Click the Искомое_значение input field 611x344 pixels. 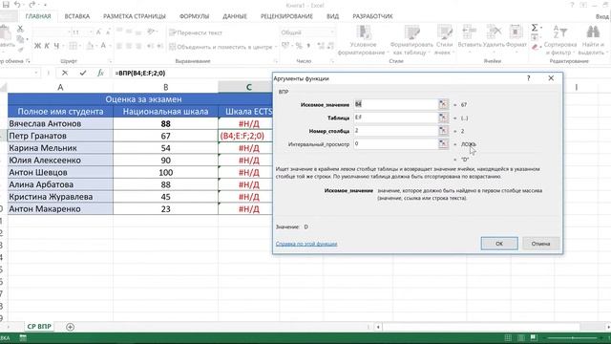pyautogui.click(x=395, y=104)
